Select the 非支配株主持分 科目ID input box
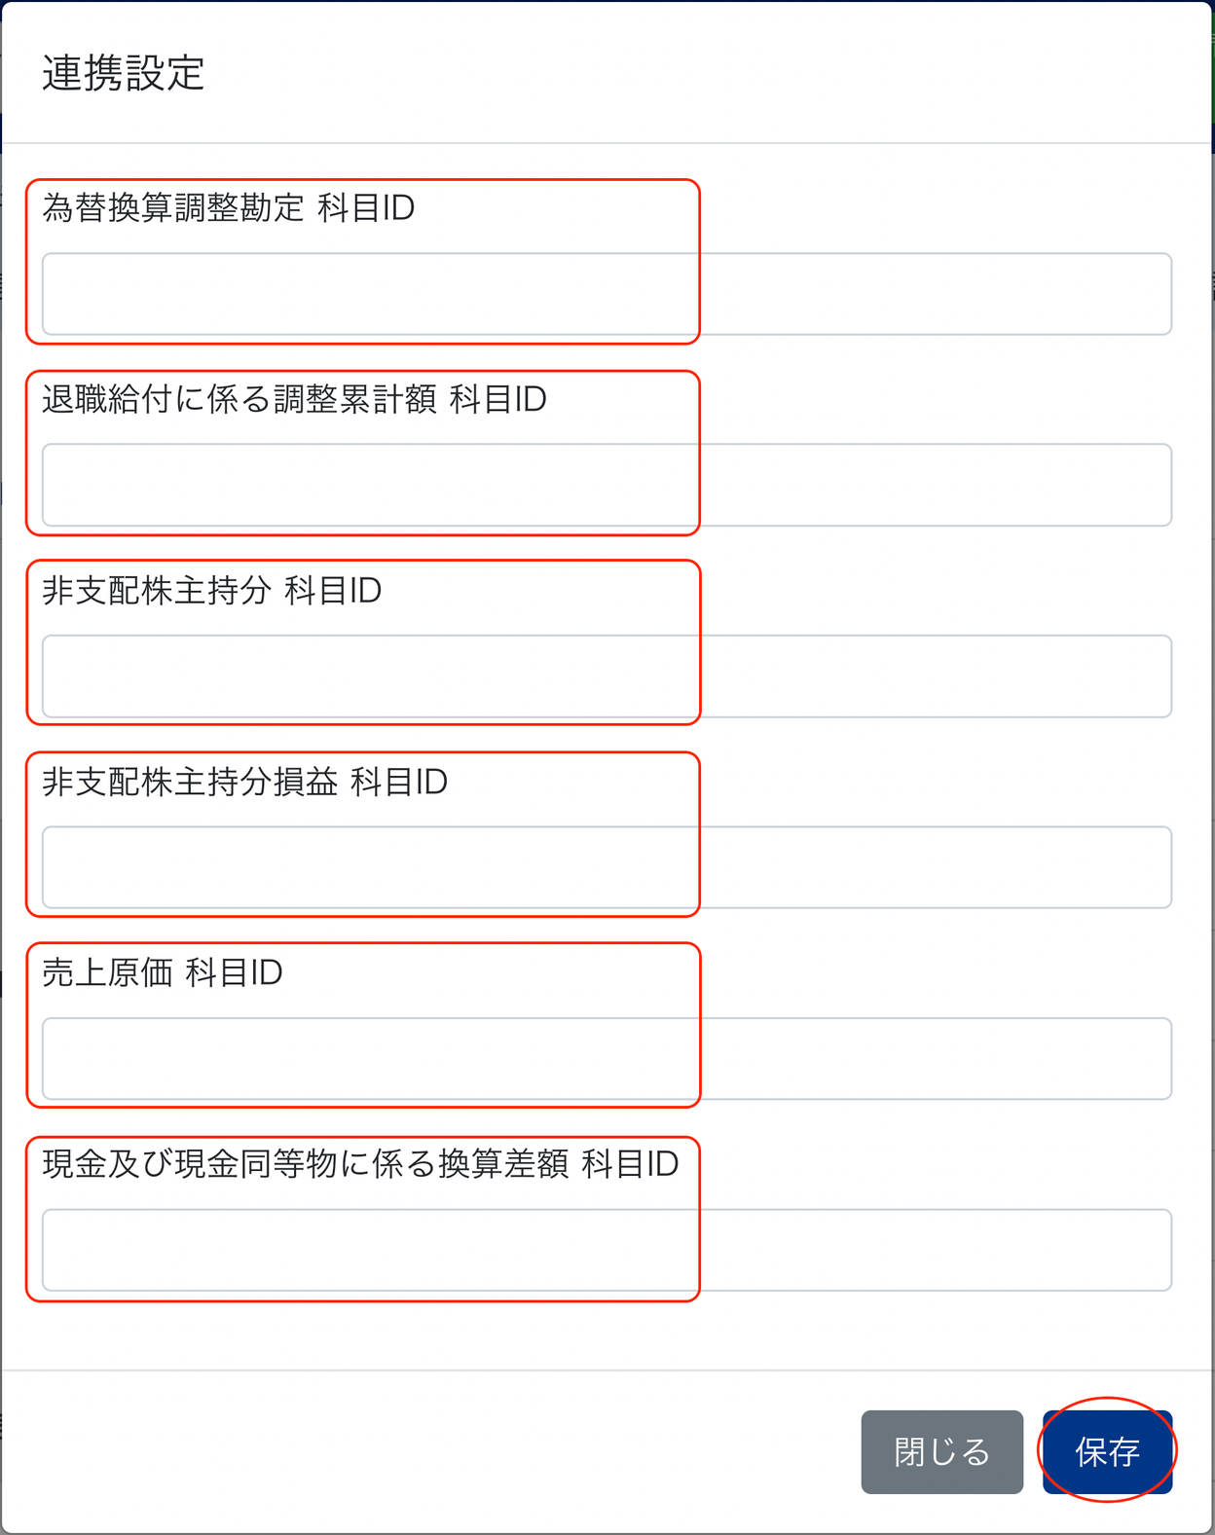Screen dimensions: 1215x1535 pos(606,676)
